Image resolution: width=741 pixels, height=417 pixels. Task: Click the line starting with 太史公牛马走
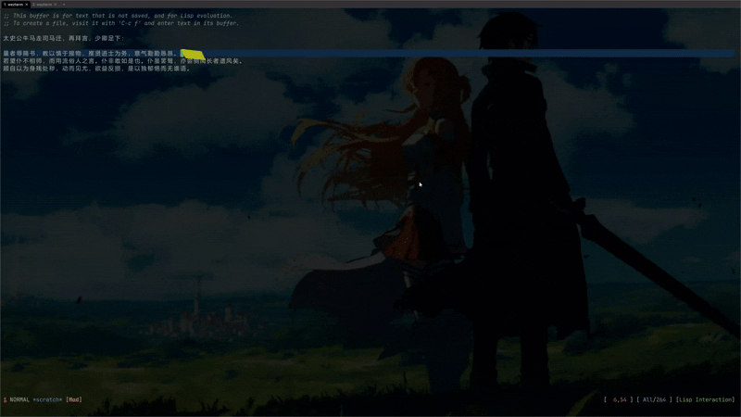coord(56,38)
